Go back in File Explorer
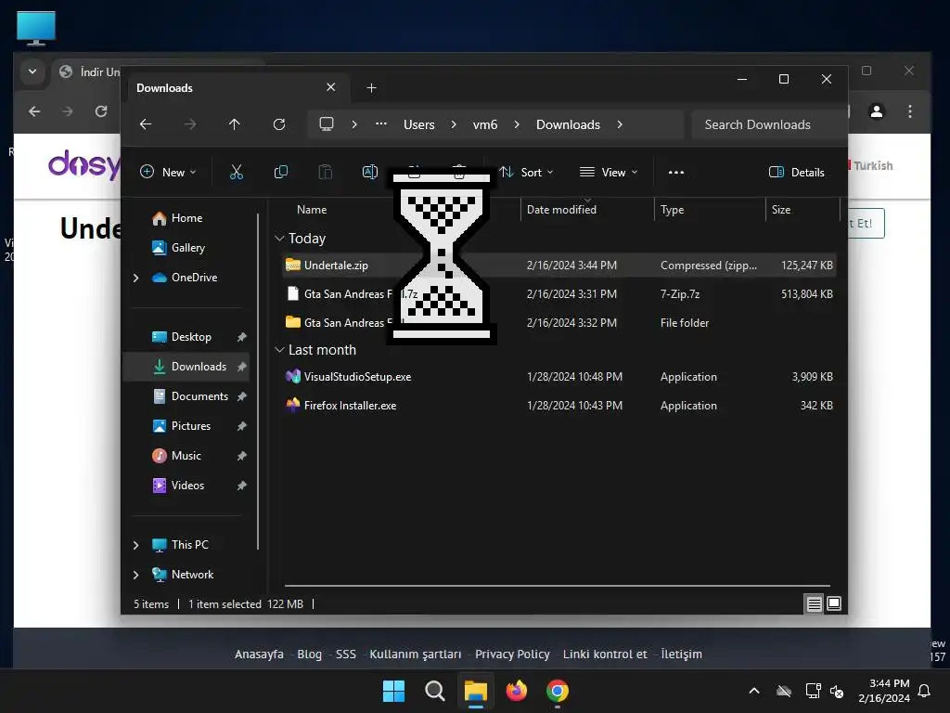The height and width of the screenshot is (713, 950). [x=146, y=124]
